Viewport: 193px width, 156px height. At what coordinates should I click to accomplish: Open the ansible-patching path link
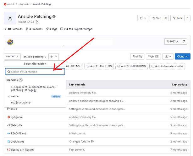pyautogui.click(x=34, y=57)
